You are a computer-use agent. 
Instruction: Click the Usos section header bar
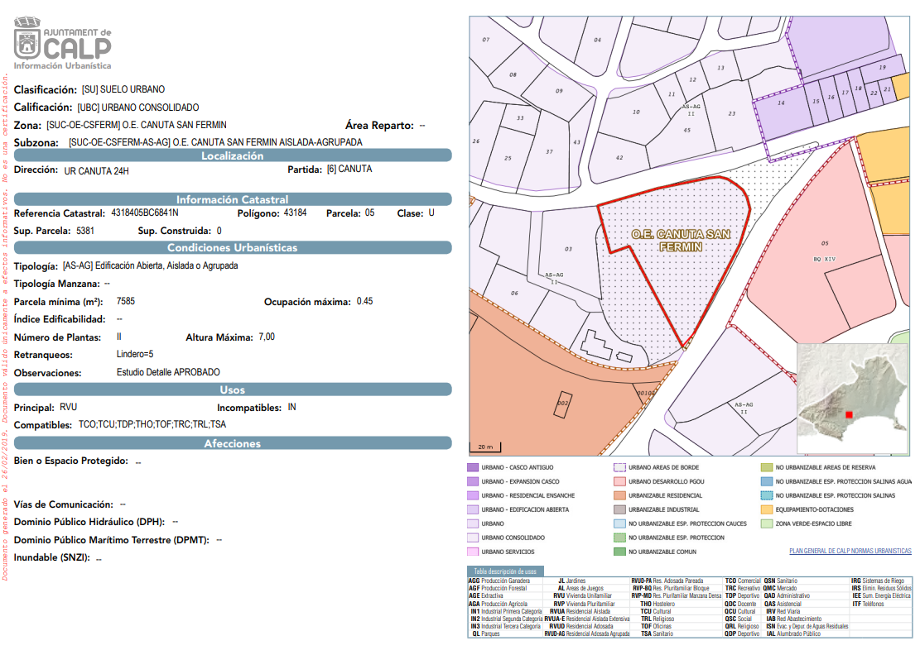pyautogui.click(x=233, y=390)
